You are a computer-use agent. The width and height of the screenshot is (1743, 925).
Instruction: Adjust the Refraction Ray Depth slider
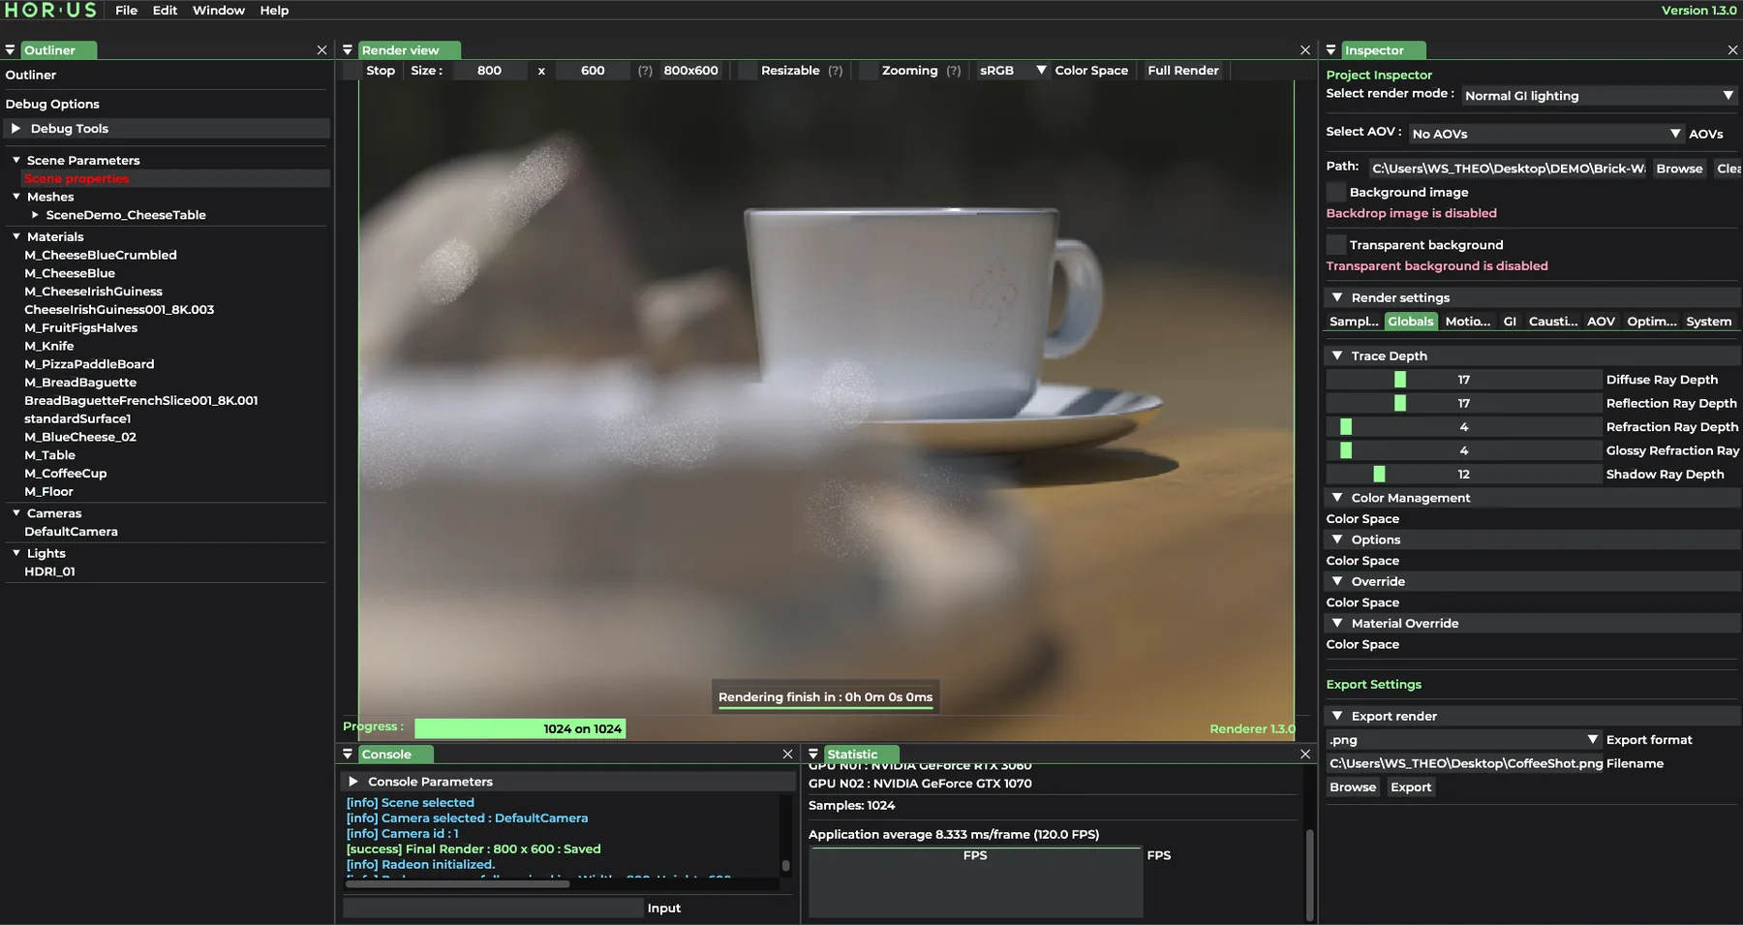point(1463,427)
